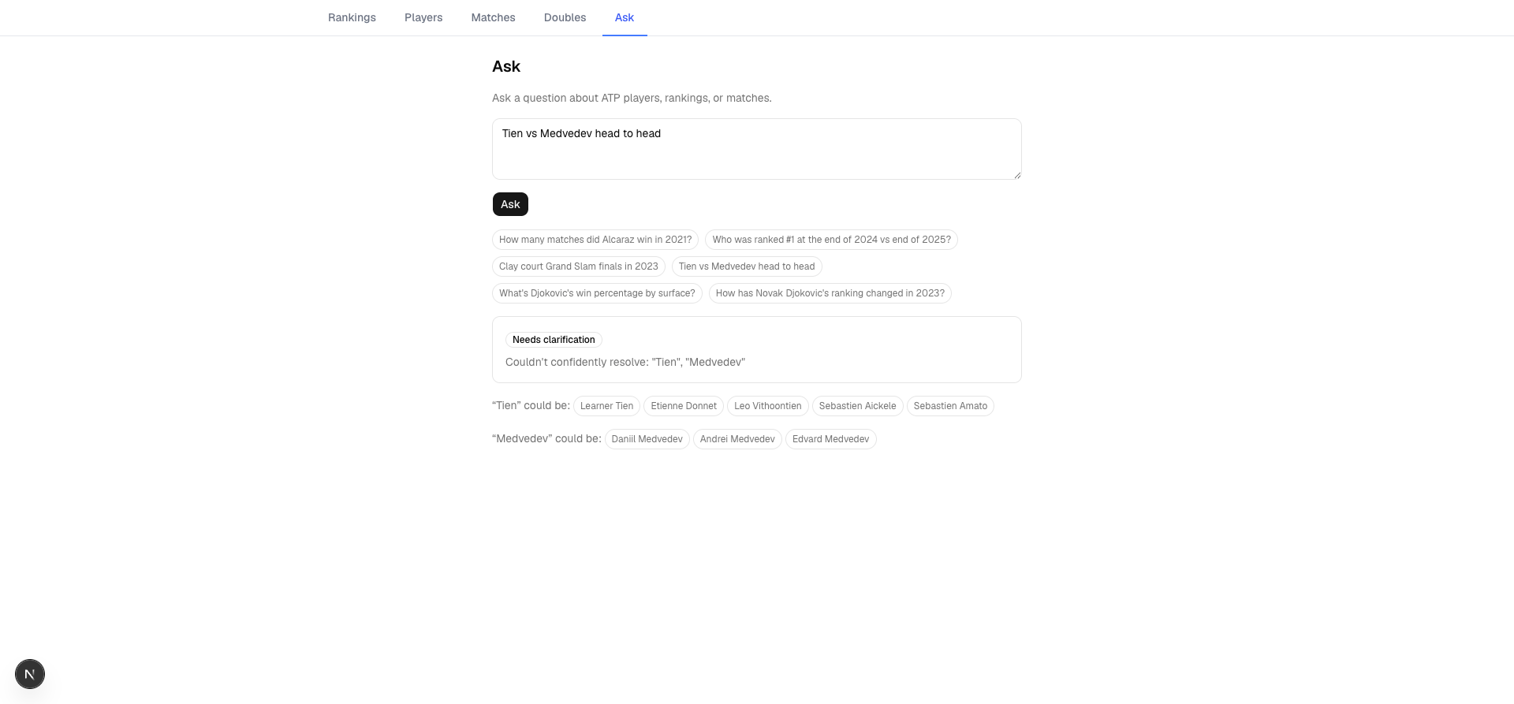The image size is (1514, 704).
Task: Click the "Tien could be:" label
Action: tap(531, 405)
